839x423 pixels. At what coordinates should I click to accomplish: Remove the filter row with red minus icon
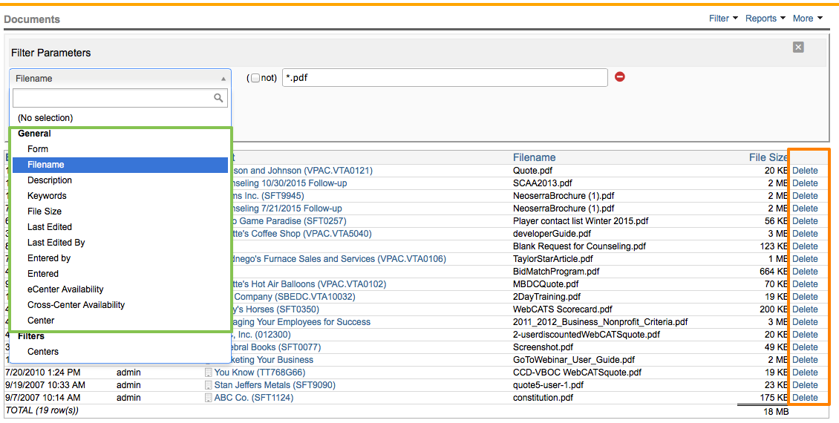(x=620, y=77)
